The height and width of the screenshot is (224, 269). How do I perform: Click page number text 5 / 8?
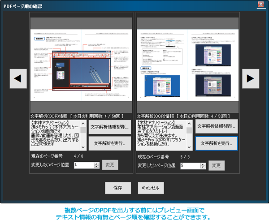tap(185, 157)
